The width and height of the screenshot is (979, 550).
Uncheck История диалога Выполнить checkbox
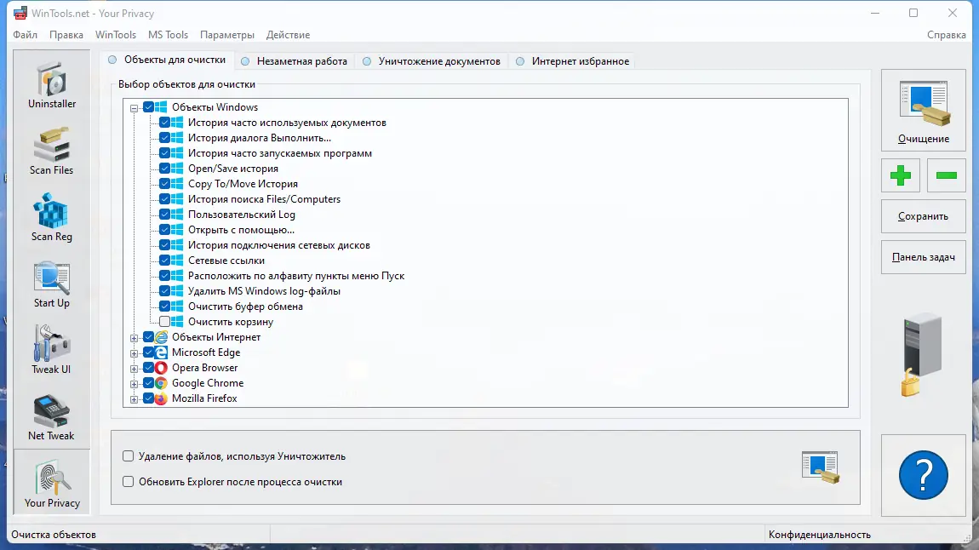point(165,138)
